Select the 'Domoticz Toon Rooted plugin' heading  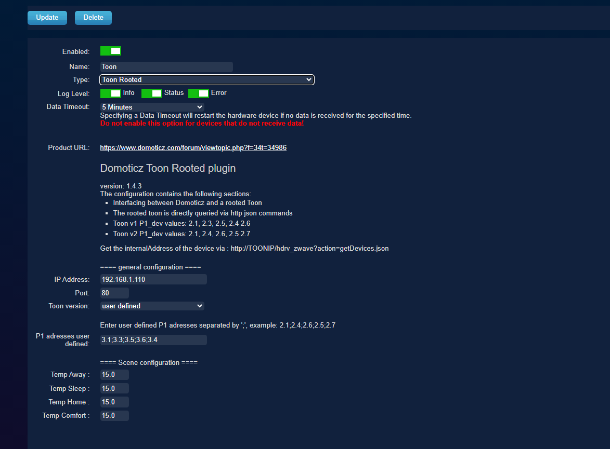pyautogui.click(x=167, y=168)
